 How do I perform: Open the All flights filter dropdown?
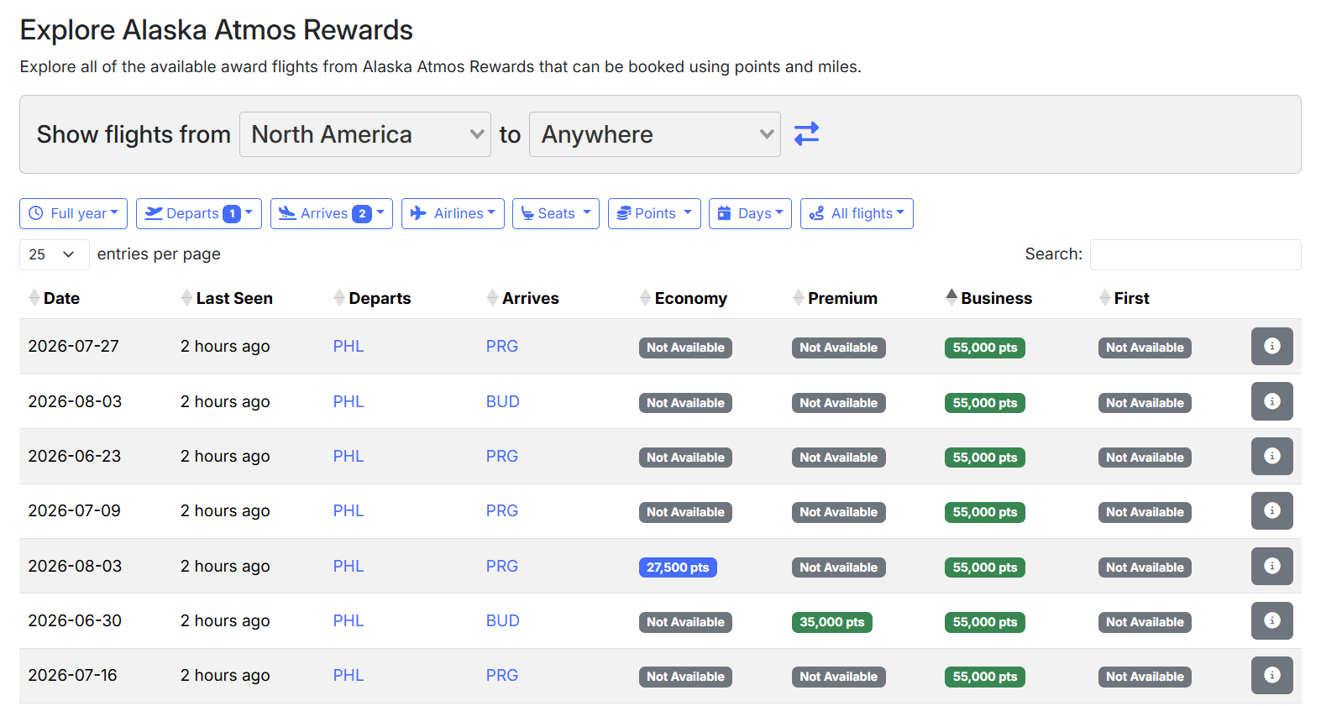point(857,213)
